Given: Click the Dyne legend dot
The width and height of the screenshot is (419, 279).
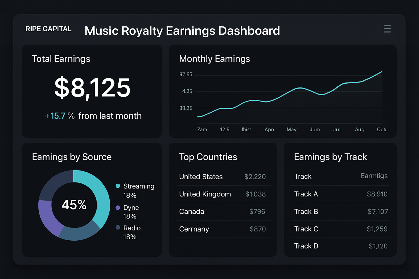Looking at the screenshot, I should click(x=118, y=207).
